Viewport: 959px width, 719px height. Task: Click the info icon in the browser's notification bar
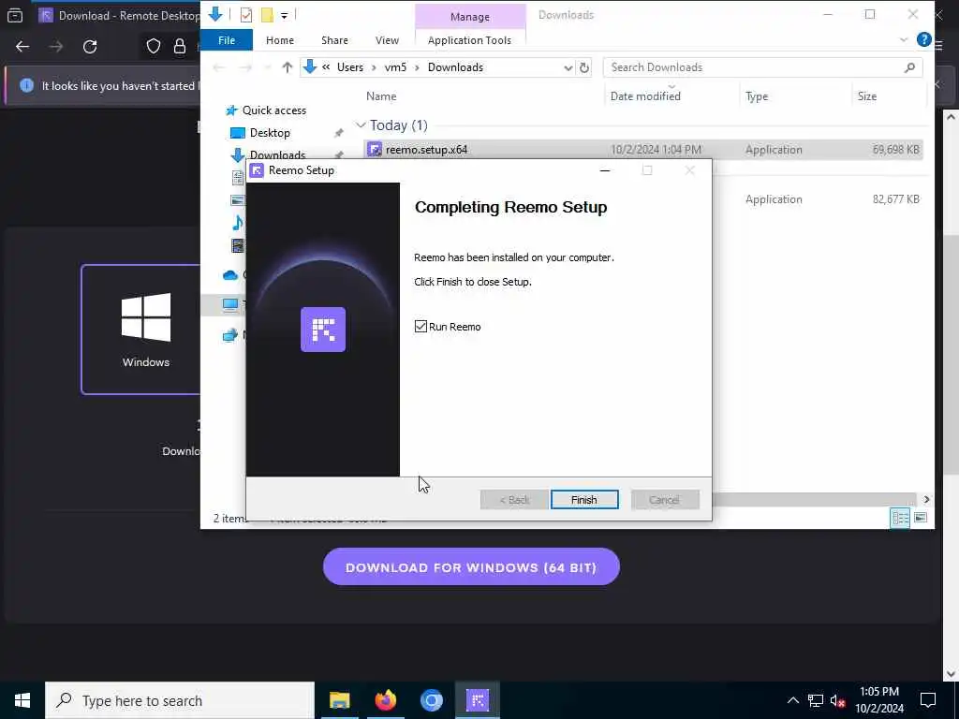[x=26, y=85]
